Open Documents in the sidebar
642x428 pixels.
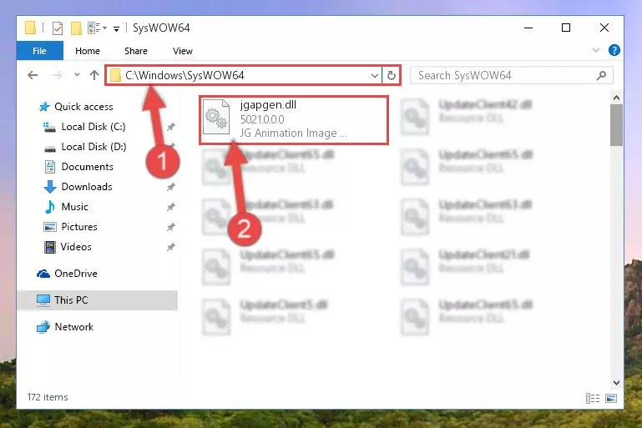click(87, 167)
